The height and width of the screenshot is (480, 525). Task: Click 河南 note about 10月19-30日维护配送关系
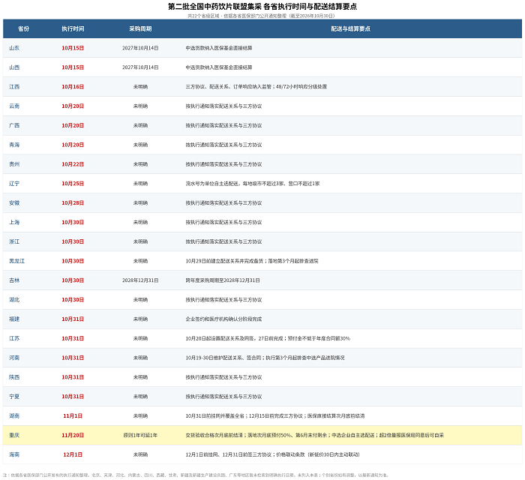coord(265,358)
